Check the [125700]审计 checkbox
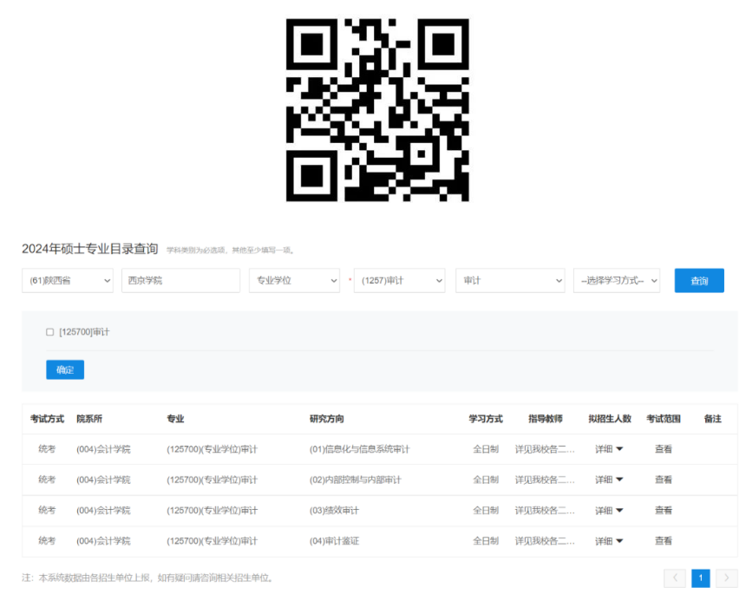 tap(50, 332)
